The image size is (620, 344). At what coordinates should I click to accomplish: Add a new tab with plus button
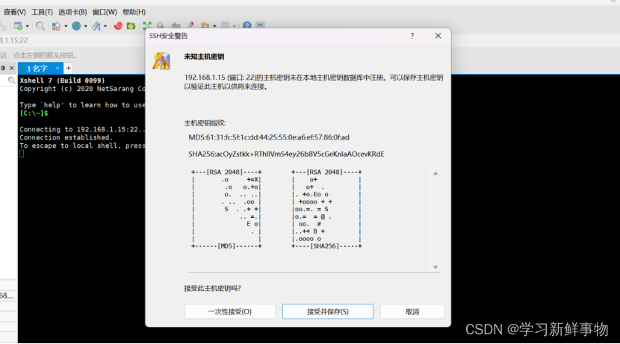69,68
